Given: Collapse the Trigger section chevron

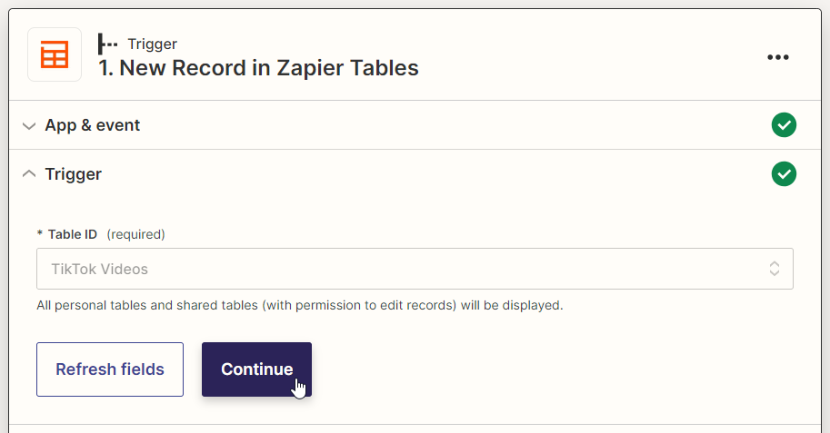Looking at the screenshot, I should pos(29,173).
